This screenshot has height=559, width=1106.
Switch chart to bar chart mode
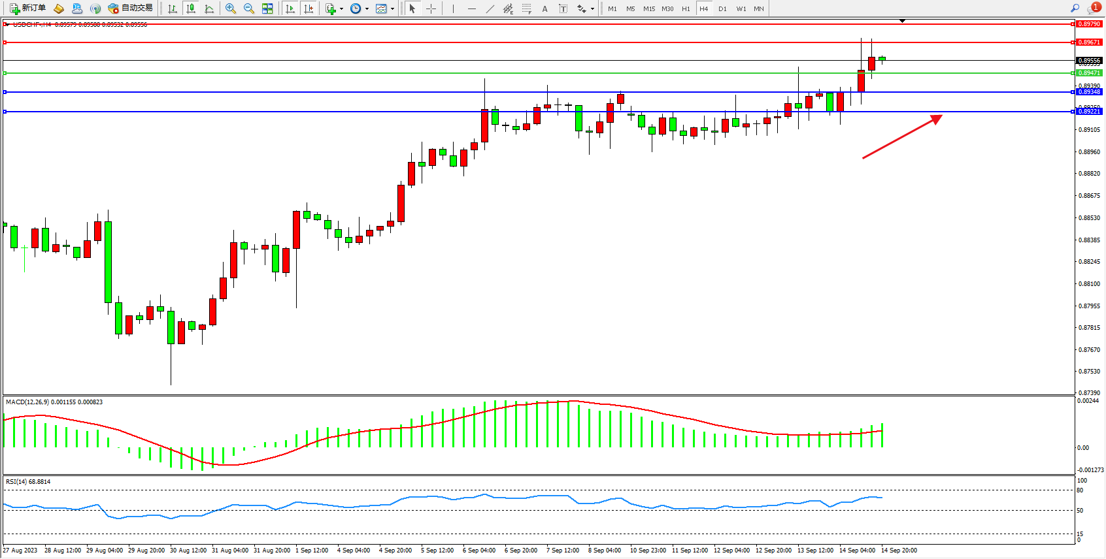tap(173, 8)
